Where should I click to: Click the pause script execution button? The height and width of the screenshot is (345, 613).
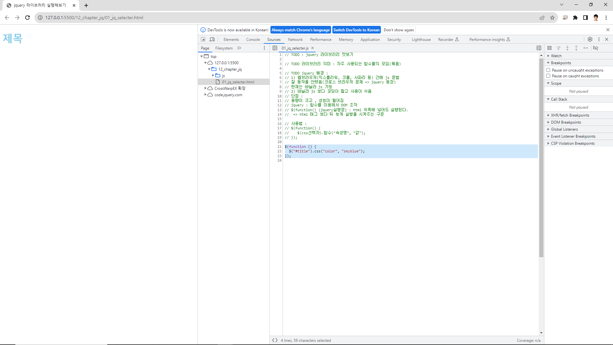click(549, 48)
